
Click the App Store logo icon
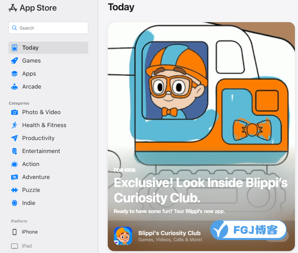(x=13, y=8)
